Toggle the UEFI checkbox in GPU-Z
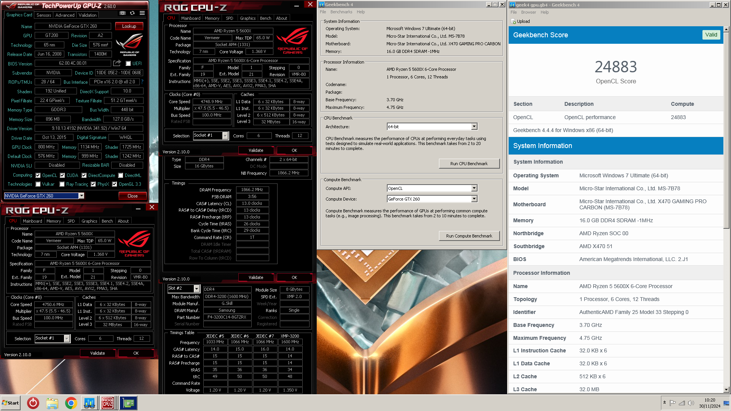 coord(128,64)
